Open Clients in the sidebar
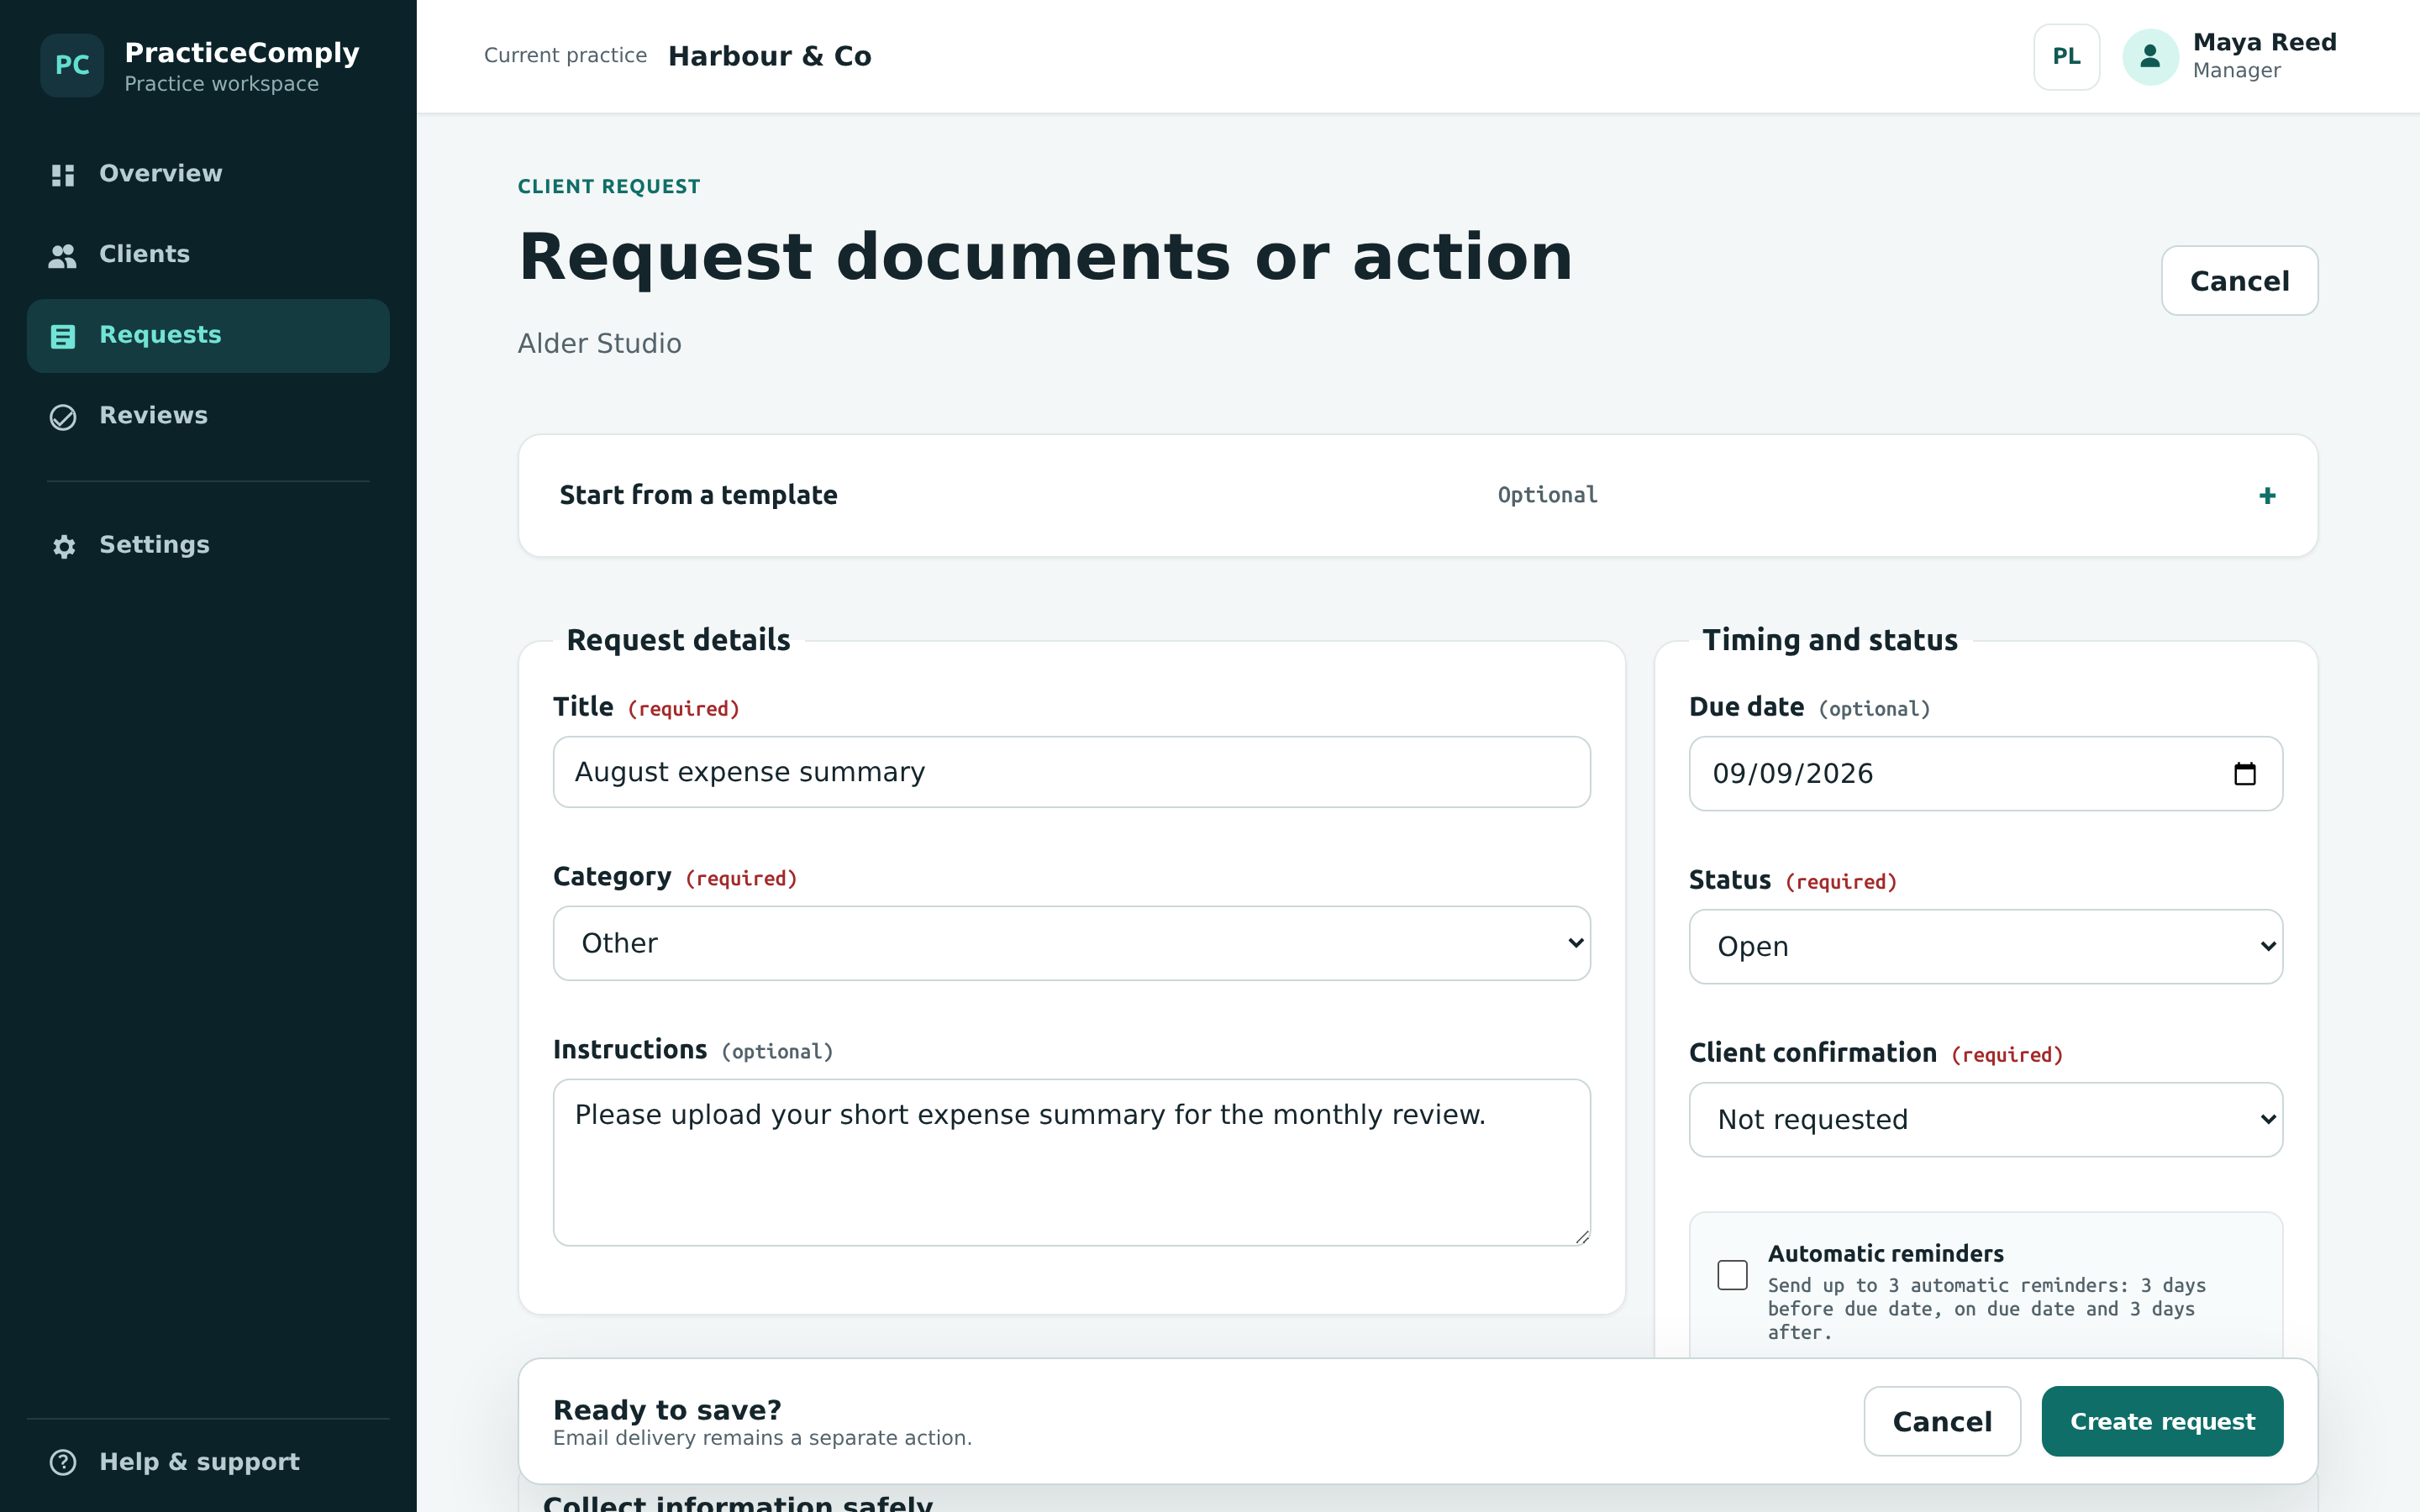 click(x=208, y=255)
